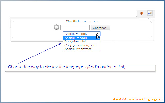Focus the word search text field
Image resolution: width=165 pixels, height=103 pixels.
click(75, 28)
